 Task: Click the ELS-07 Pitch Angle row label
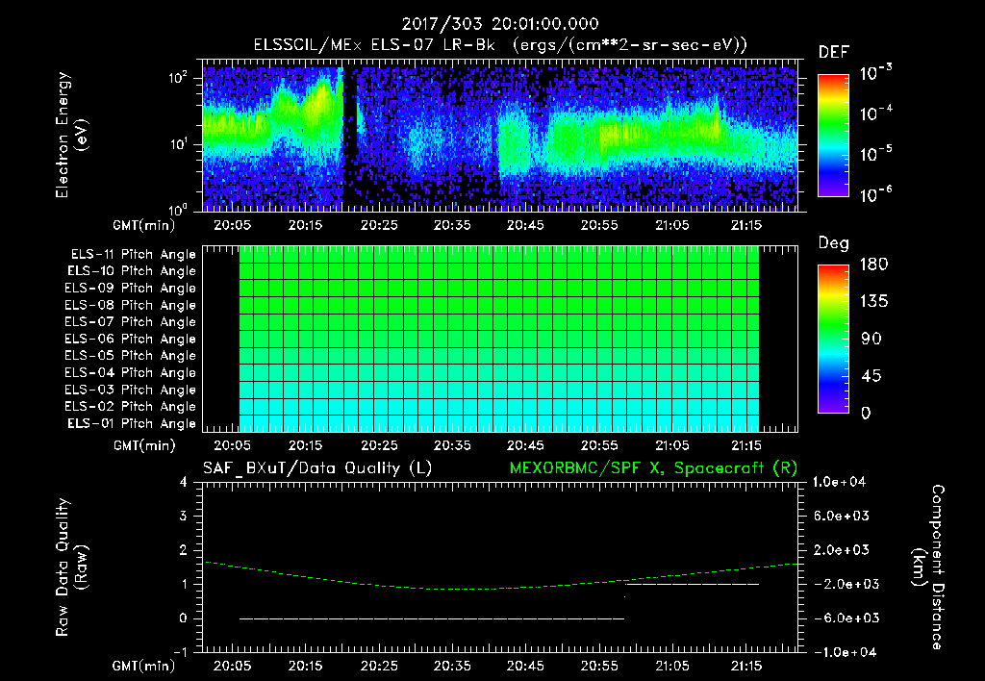[x=131, y=321]
